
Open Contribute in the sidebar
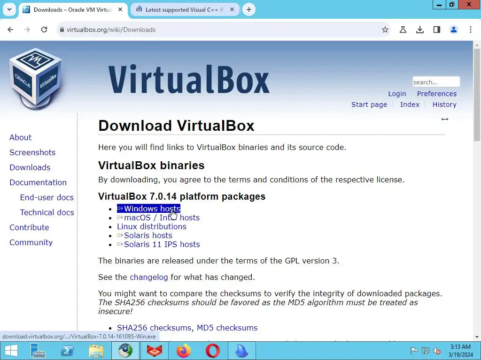click(x=29, y=227)
